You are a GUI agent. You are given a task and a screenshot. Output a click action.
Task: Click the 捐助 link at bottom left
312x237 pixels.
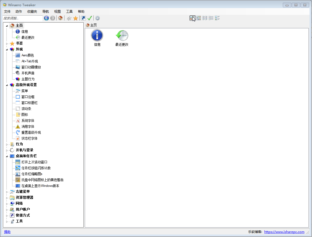pyautogui.click(x=7, y=232)
